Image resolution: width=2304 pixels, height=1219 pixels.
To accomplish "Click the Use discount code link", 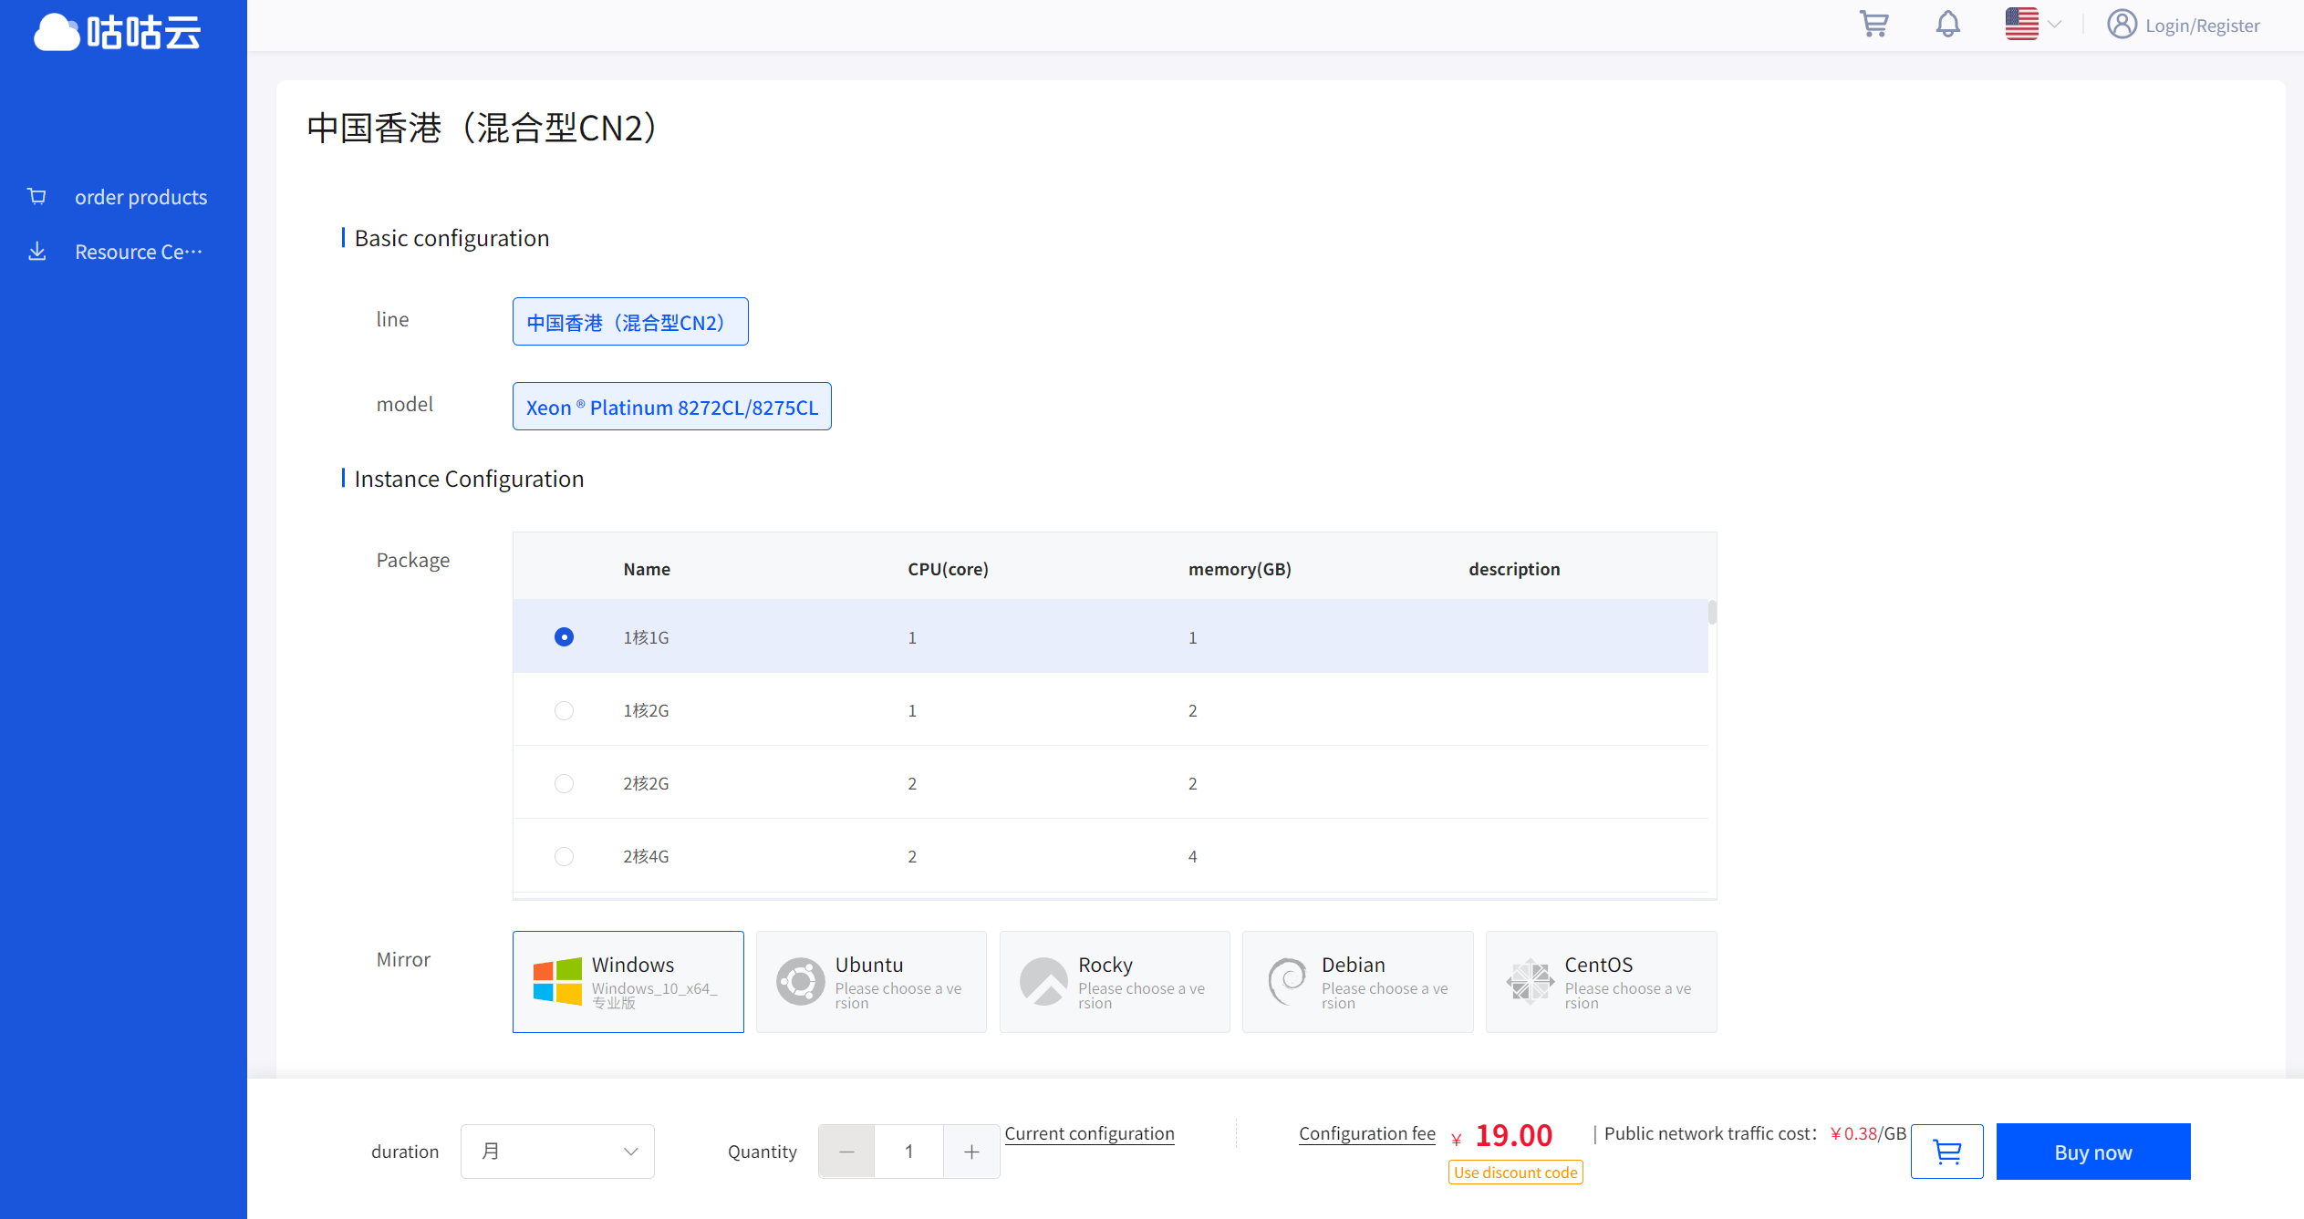I will click(1515, 1173).
